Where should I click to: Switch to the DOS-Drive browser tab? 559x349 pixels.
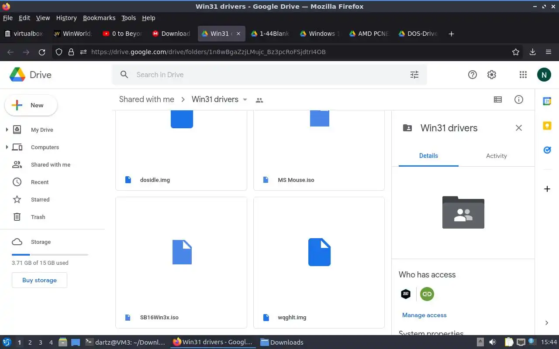click(418, 34)
